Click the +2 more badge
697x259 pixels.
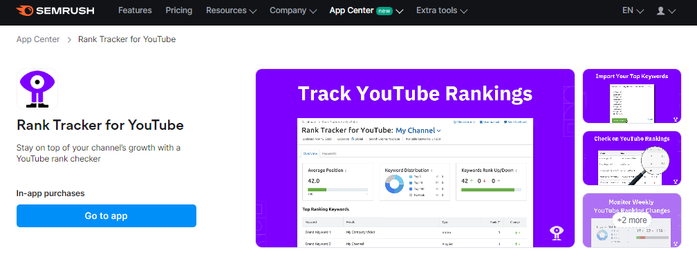point(632,220)
